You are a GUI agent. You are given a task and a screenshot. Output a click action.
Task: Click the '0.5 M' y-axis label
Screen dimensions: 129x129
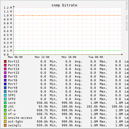coord(8,35)
